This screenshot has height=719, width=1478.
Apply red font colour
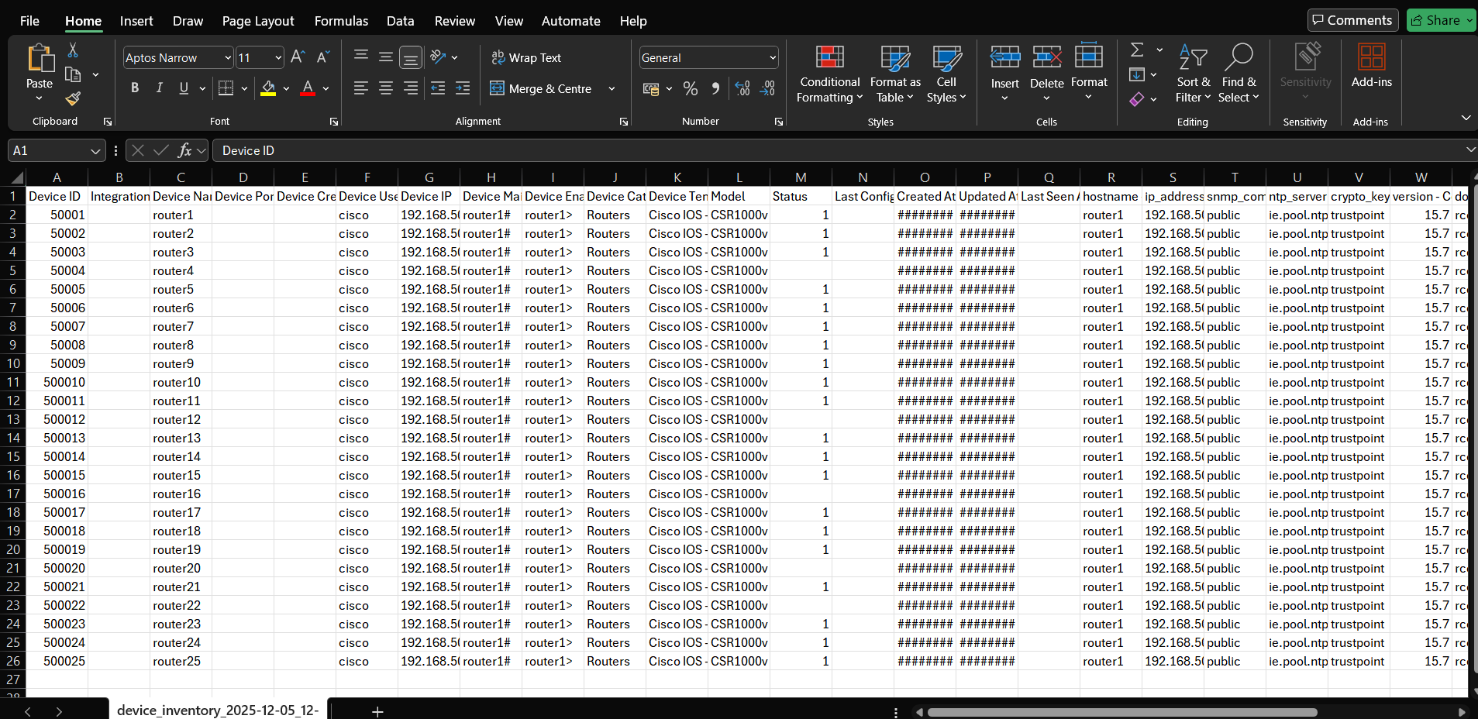(308, 88)
